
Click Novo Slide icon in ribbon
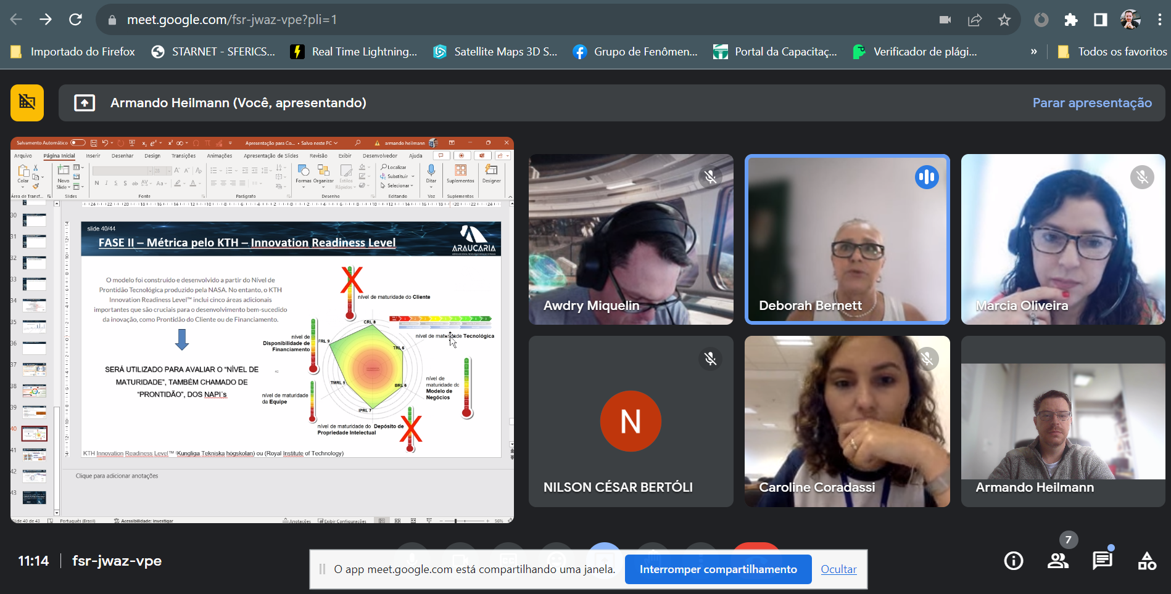pos(64,169)
